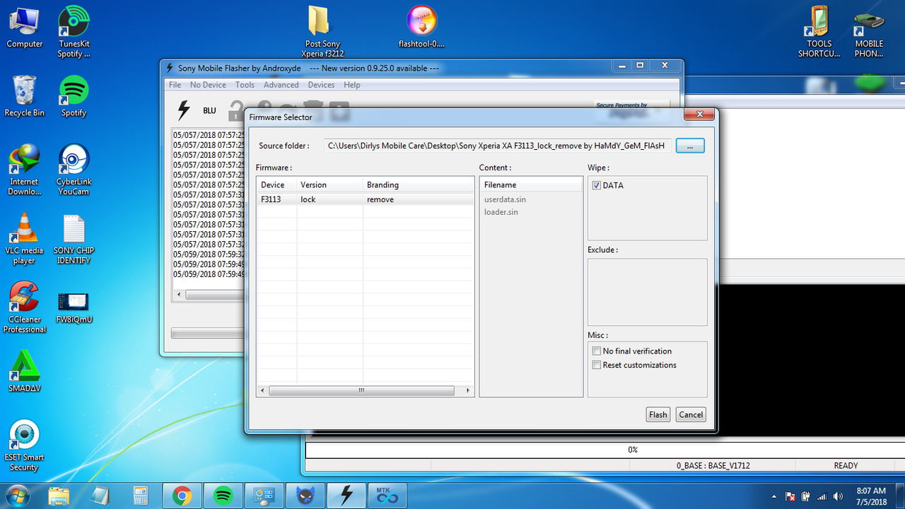Select the ESET Smart Security shortcut
The image size is (905, 509).
pos(25,445)
